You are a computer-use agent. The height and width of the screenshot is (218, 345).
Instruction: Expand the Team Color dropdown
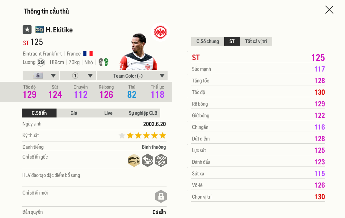132,76
